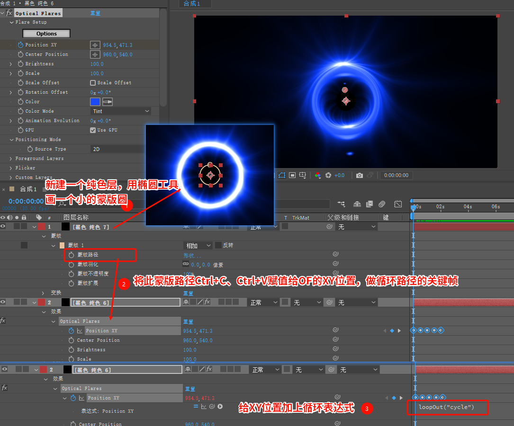514x426 pixels.
Task: Hide upper layer 2 黑色 纯色 6 eye toggle
Action: click(3, 302)
